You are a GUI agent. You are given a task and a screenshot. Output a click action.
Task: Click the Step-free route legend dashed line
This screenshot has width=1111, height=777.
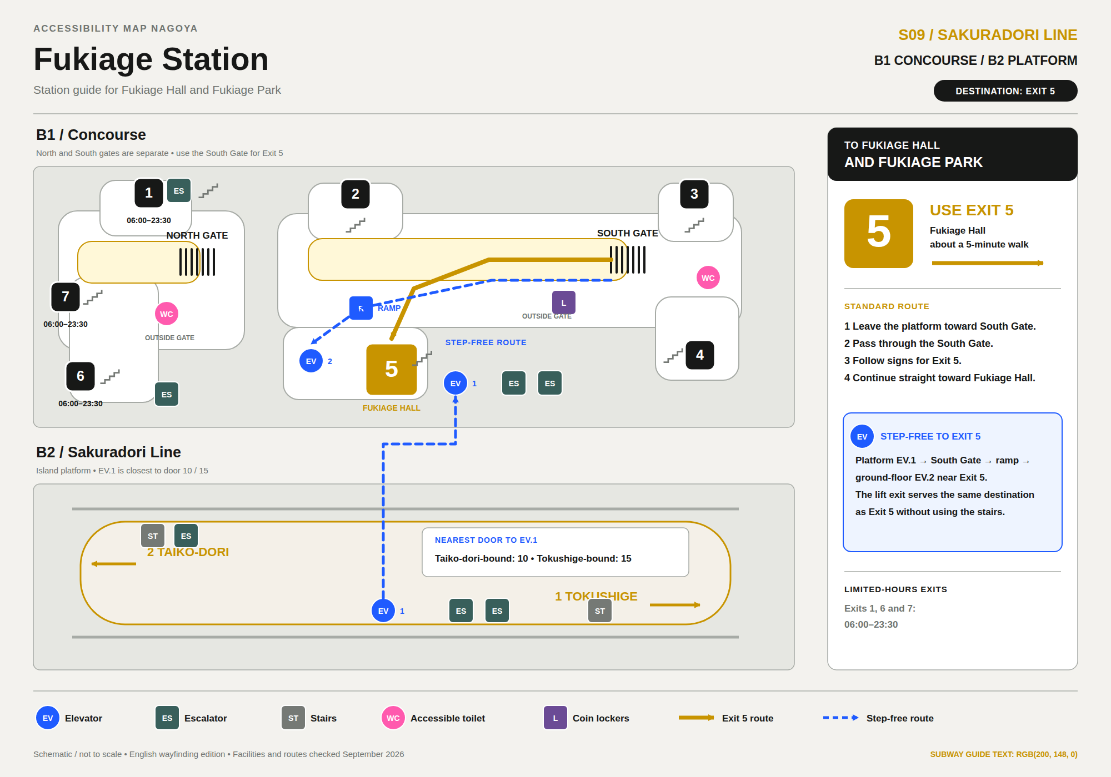pyautogui.click(x=840, y=718)
